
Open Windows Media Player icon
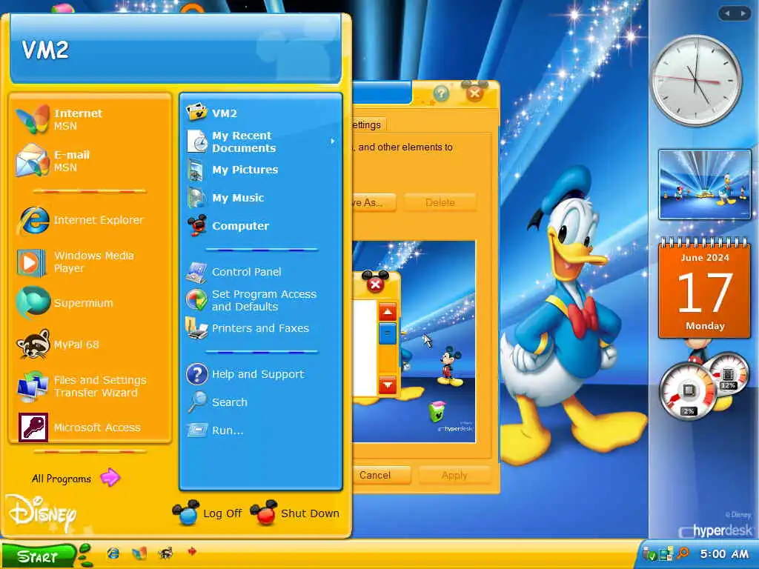31,262
